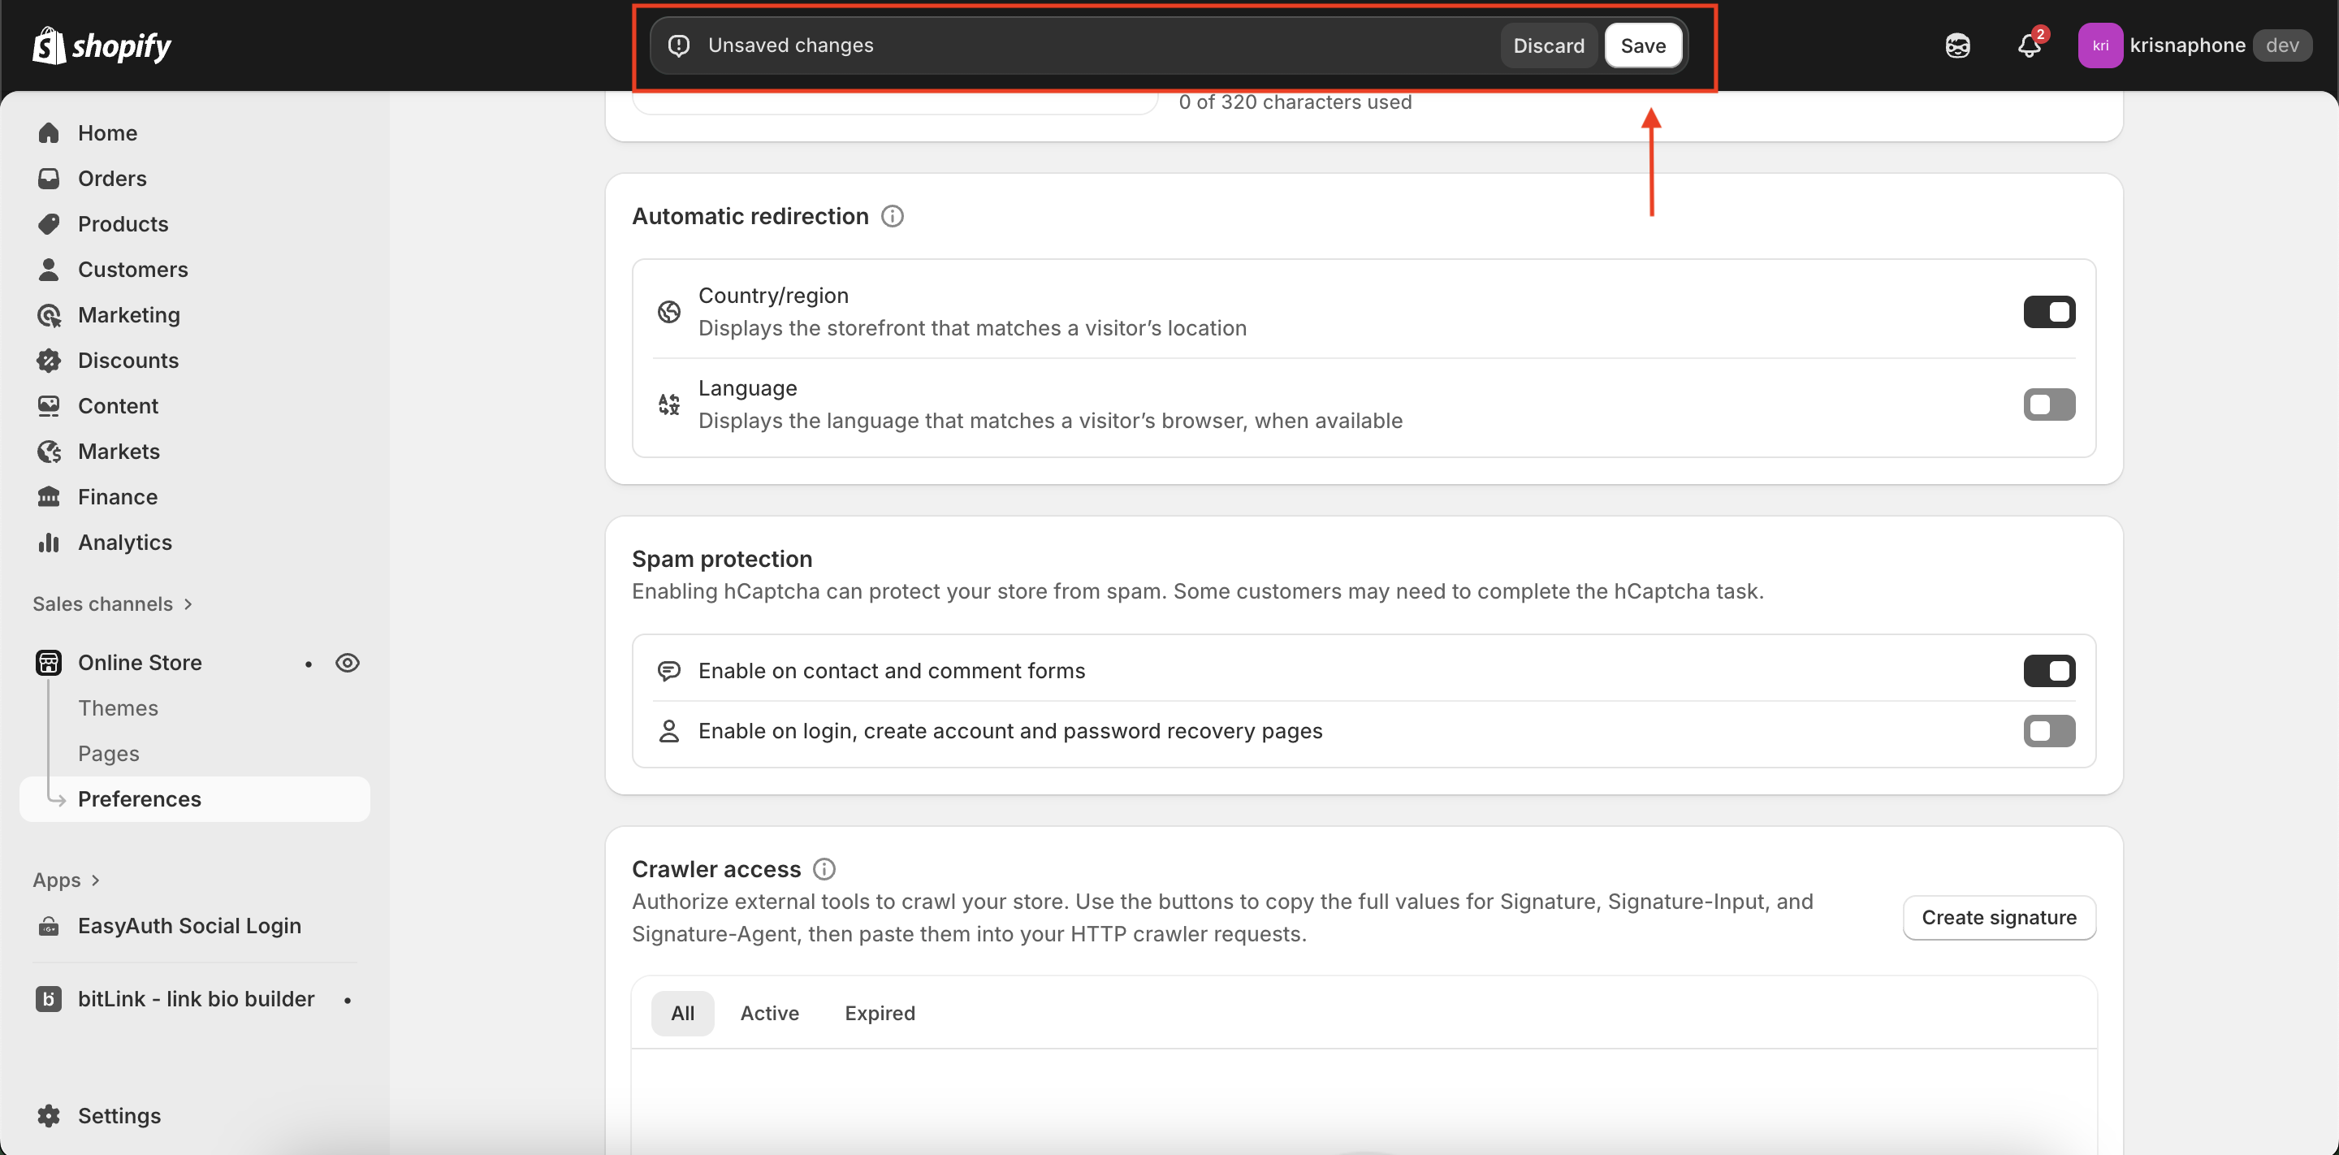Image resolution: width=2339 pixels, height=1155 pixels.
Task: Select the Expired signatures tab
Action: coord(879,1014)
